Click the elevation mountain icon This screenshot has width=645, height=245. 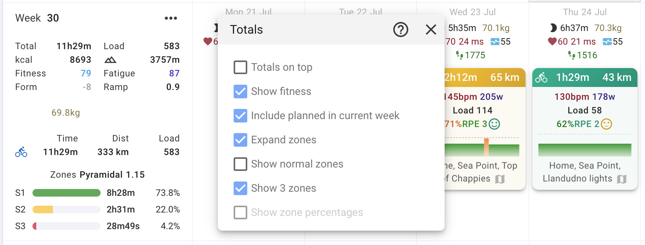point(110,60)
